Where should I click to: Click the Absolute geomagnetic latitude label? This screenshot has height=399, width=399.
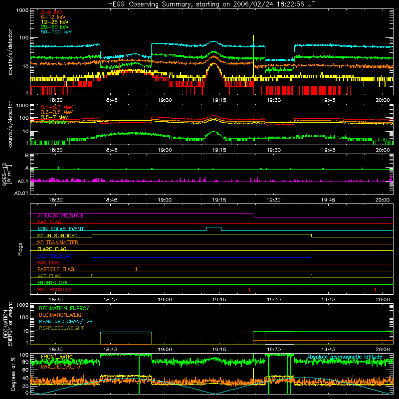[x=345, y=357]
